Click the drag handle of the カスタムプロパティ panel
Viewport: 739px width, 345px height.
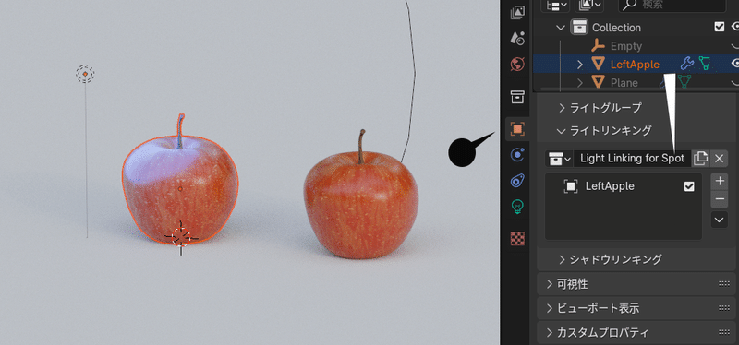(x=724, y=332)
